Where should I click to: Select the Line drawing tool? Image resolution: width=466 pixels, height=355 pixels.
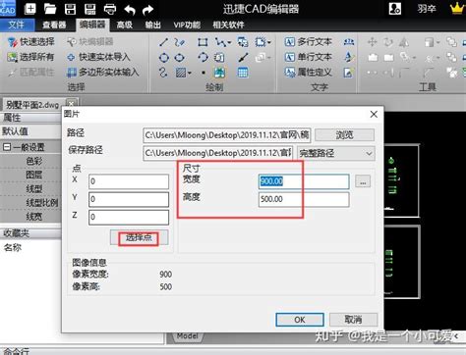163,42
